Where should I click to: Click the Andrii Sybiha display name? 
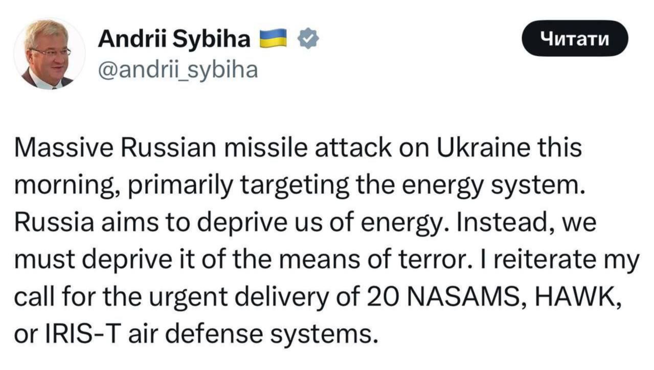pos(174,39)
